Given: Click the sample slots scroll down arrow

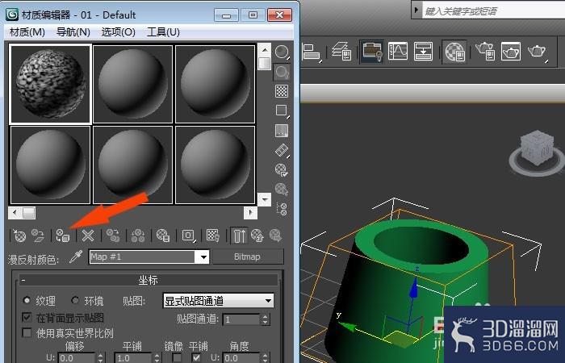Looking at the screenshot, I should pos(265,199).
